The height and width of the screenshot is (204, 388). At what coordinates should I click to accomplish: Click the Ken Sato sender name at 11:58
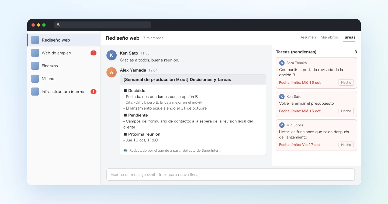(x=129, y=53)
